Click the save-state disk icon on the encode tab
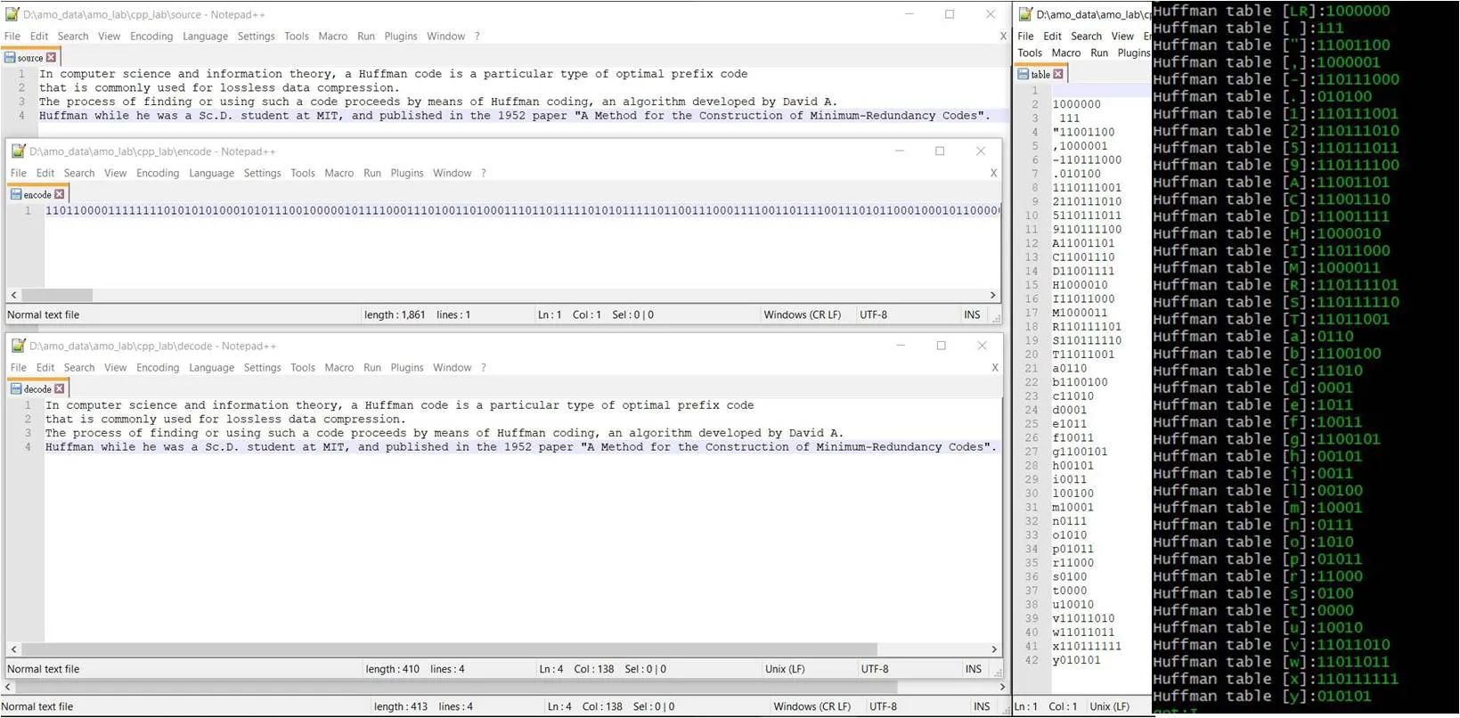The height and width of the screenshot is (718, 1460). [16, 195]
